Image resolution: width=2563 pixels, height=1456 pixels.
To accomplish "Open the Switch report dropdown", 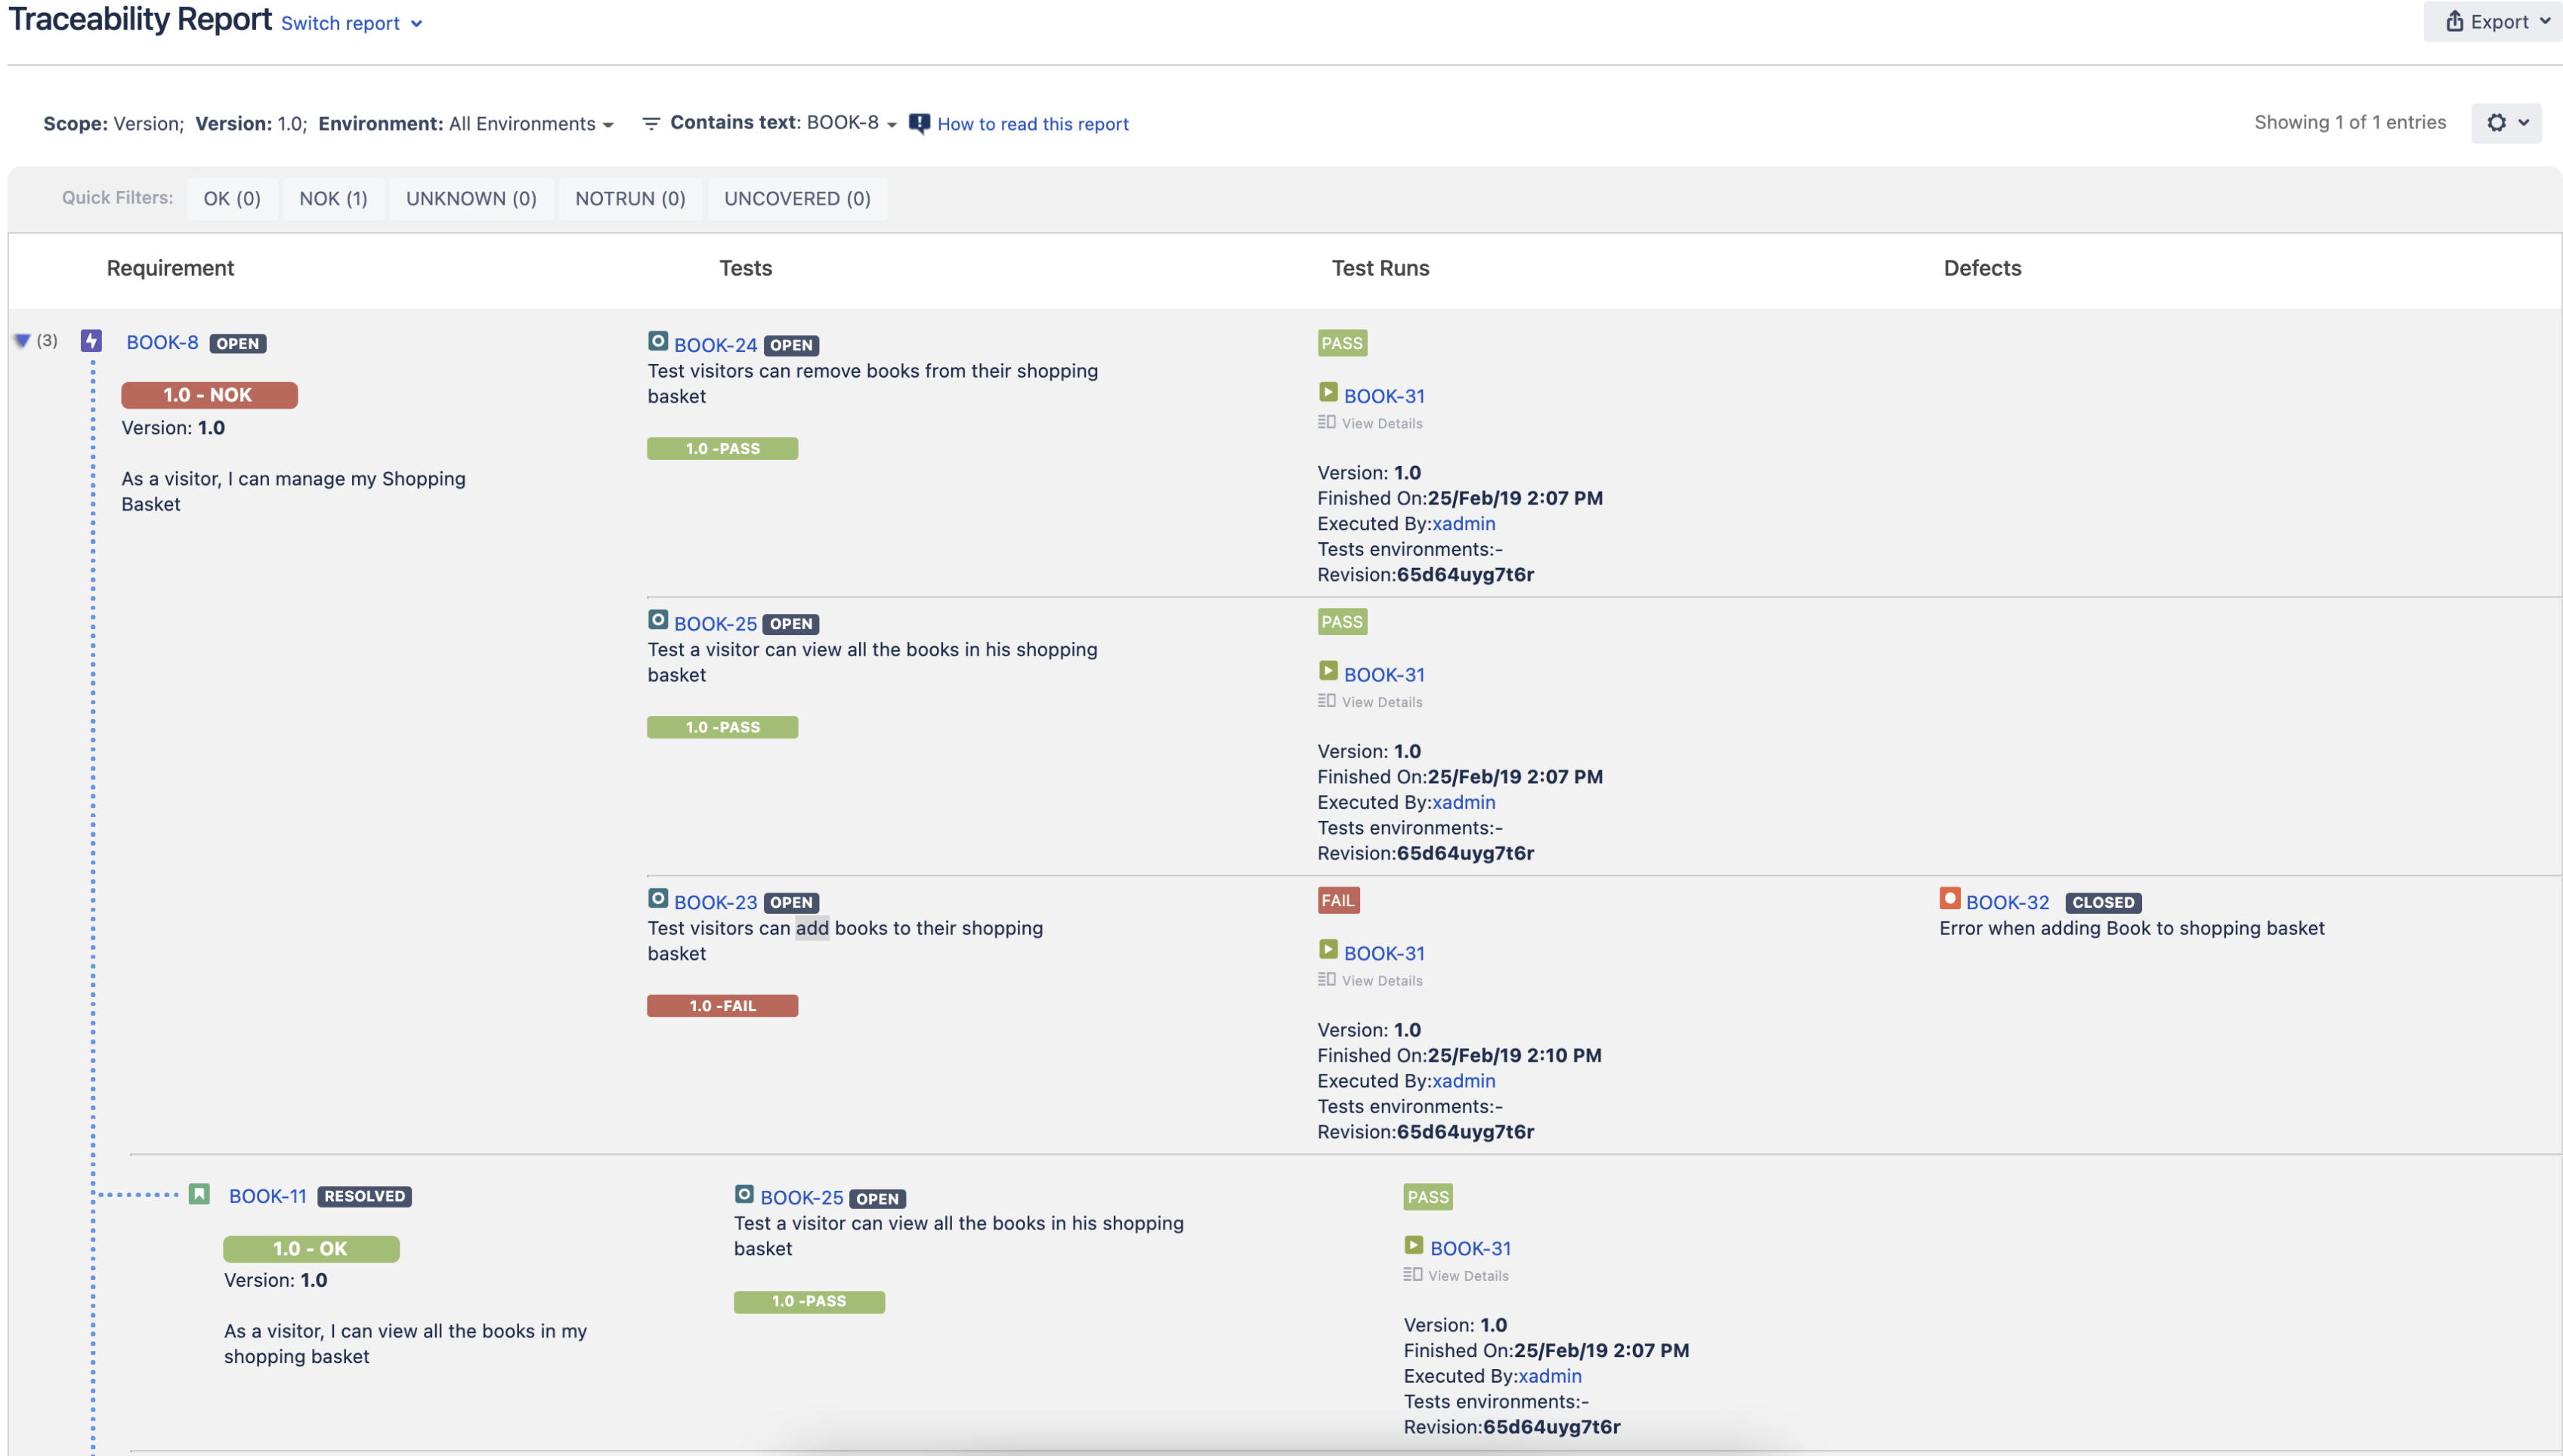I will tap(351, 23).
